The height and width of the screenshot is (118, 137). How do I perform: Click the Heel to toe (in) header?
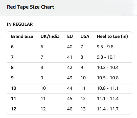(x=112, y=36)
